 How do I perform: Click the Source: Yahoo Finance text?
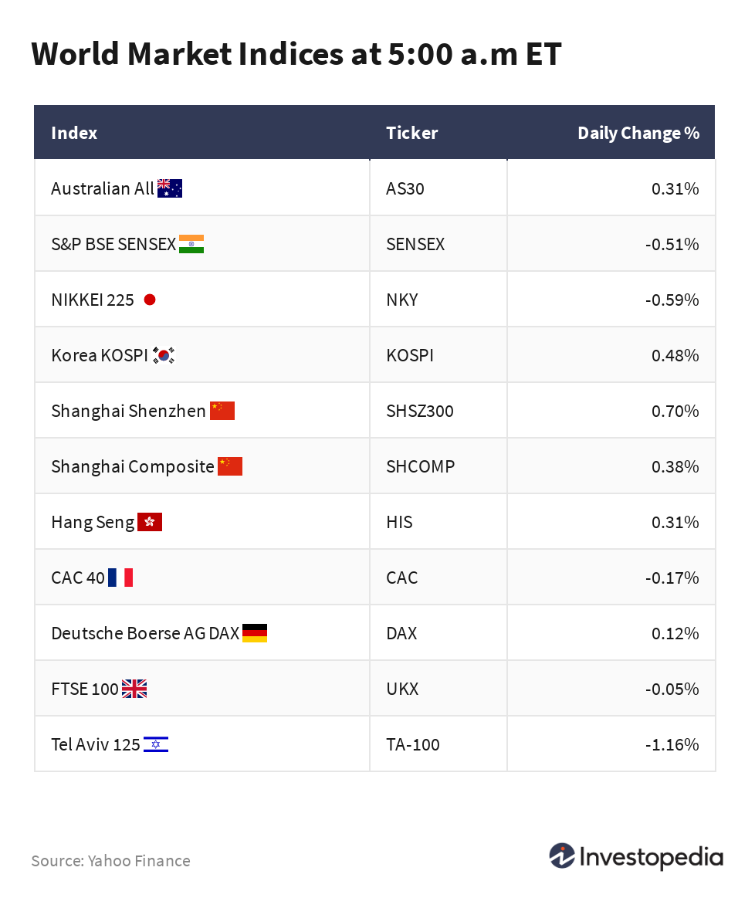(110, 860)
